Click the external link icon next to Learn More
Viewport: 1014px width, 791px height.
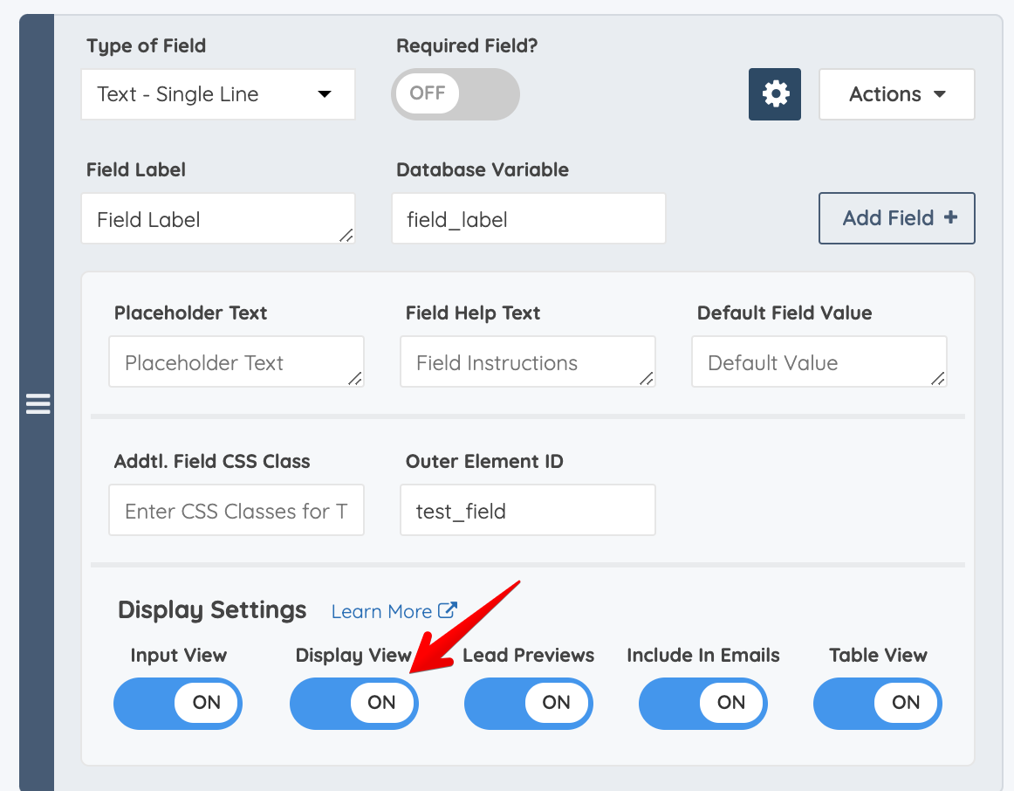coord(448,610)
